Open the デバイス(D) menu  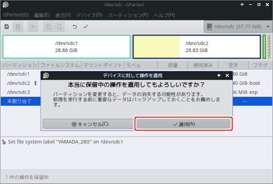(89, 15)
